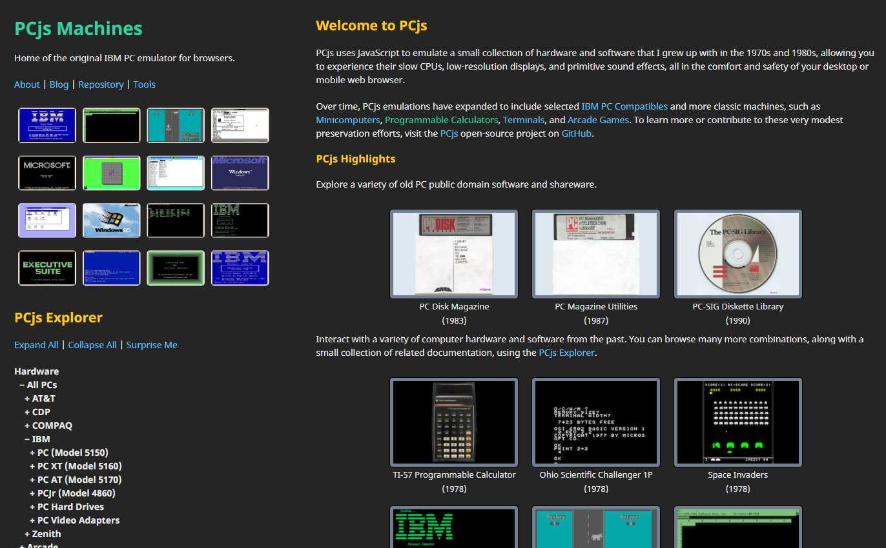Expand the Zenith tree node
Screen dimensions: 886x548
click(43, 534)
